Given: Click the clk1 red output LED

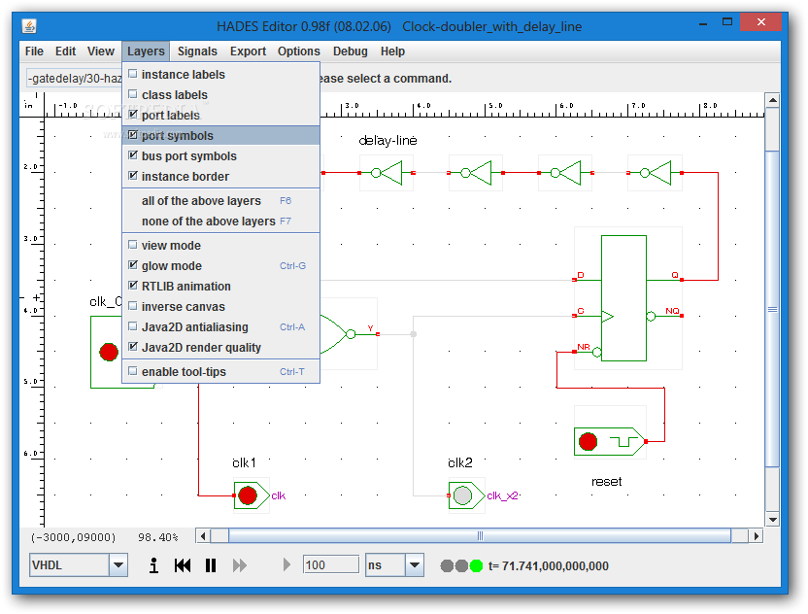Looking at the screenshot, I should coord(248,495).
